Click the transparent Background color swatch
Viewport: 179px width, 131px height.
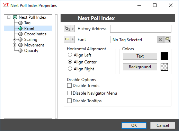click(164, 67)
